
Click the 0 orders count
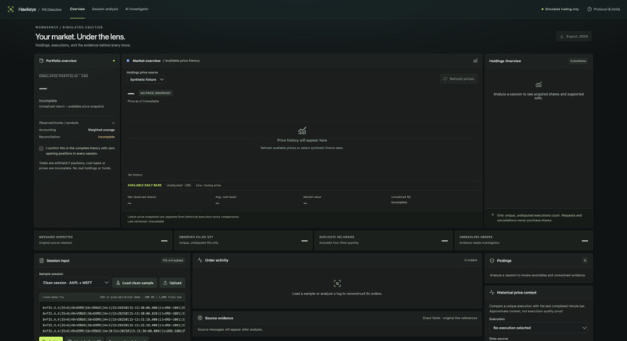point(471,260)
